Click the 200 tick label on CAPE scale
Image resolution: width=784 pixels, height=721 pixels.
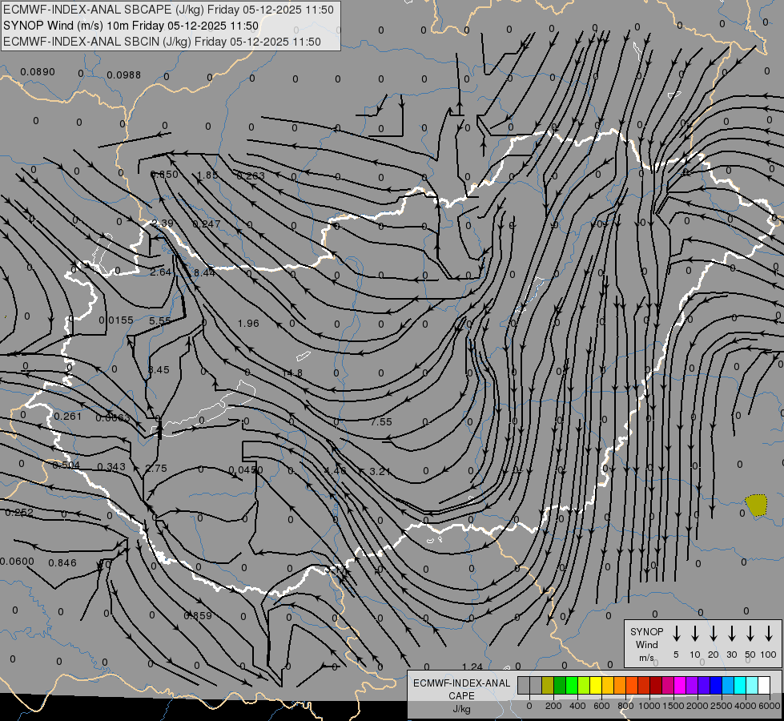tap(553, 706)
